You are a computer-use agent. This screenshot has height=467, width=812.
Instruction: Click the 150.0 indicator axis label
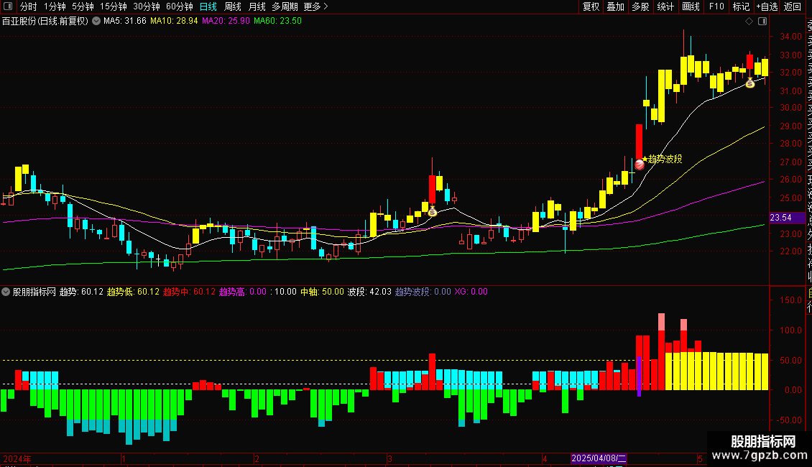(x=790, y=300)
